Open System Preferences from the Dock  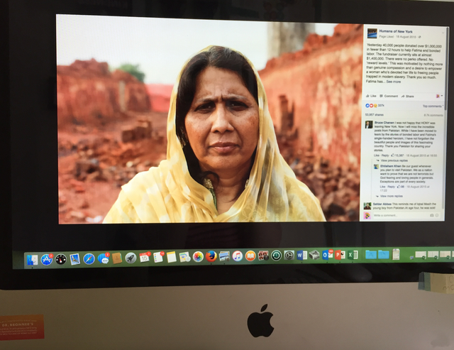289,256
